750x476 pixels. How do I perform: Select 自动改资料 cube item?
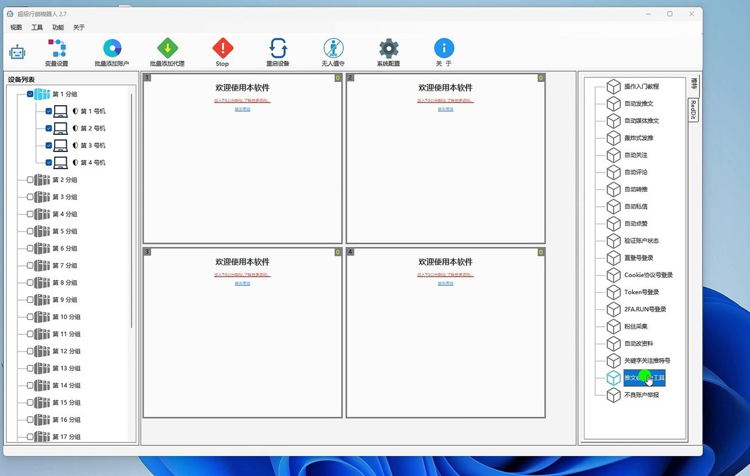coord(630,344)
